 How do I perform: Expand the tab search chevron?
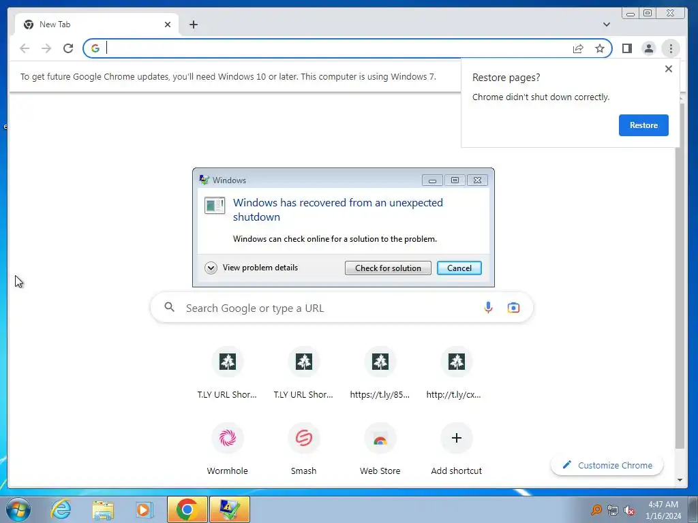(x=606, y=25)
